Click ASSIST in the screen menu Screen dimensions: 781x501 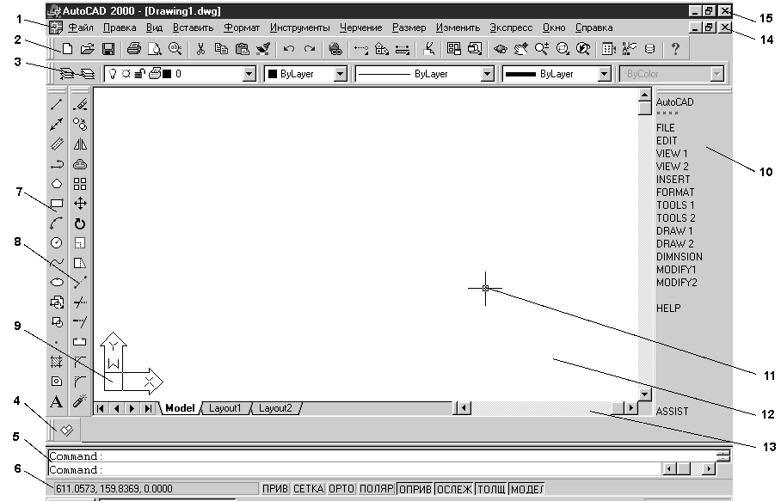[672, 412]
